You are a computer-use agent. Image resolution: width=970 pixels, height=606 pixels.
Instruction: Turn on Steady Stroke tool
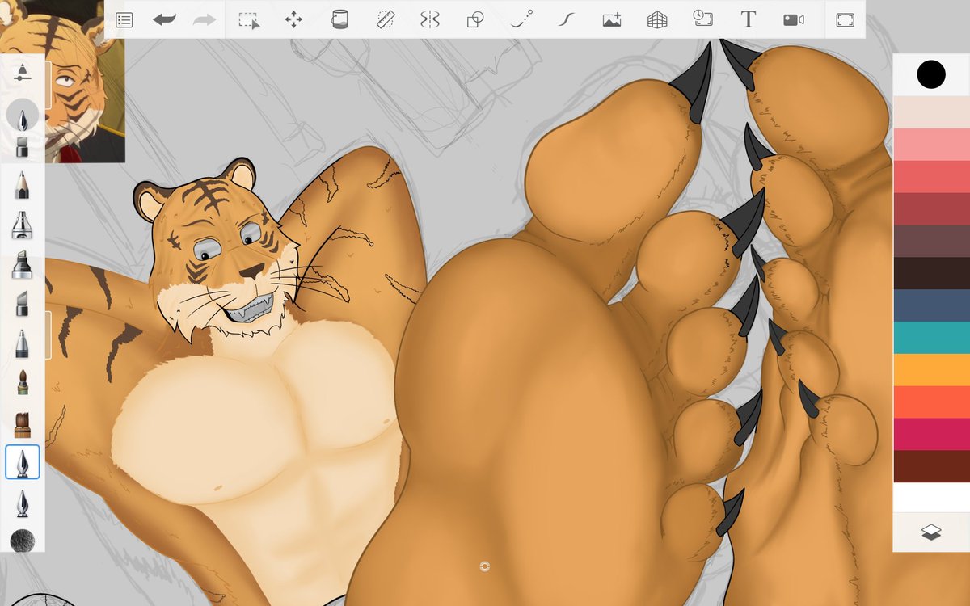point(567,20)
